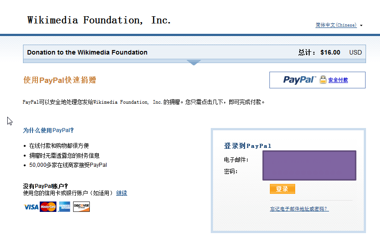The width and height of the screenshot is (380, 252).
Task: Click the 密码 password field label
Action: coord(231,171)
